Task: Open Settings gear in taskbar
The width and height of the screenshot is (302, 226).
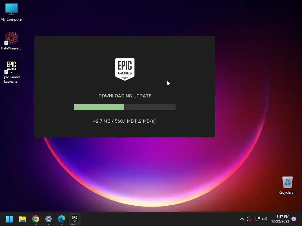Action: point(49,219)
